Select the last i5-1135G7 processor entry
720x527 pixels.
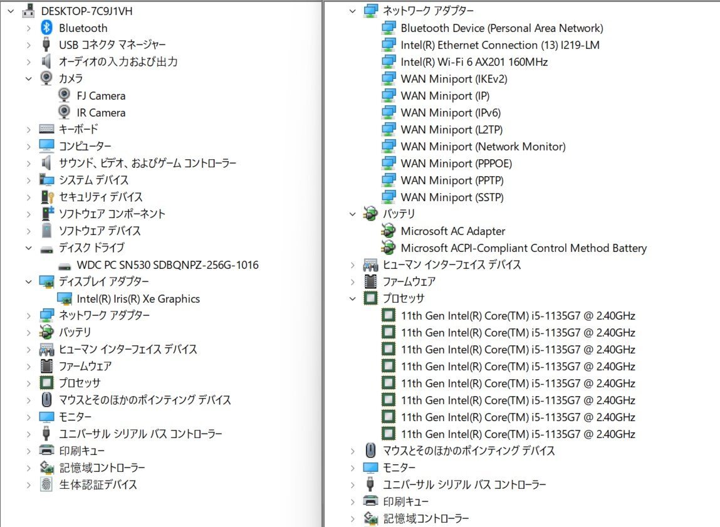point(518,434)
